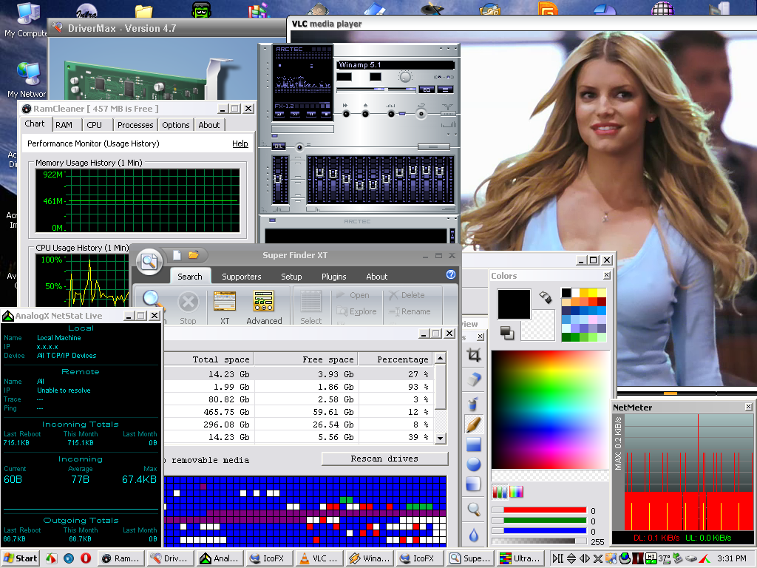Toggle the Winamp repeat knob
The image size is (757, 568).
pyautogui.click(x=421, y=114)
